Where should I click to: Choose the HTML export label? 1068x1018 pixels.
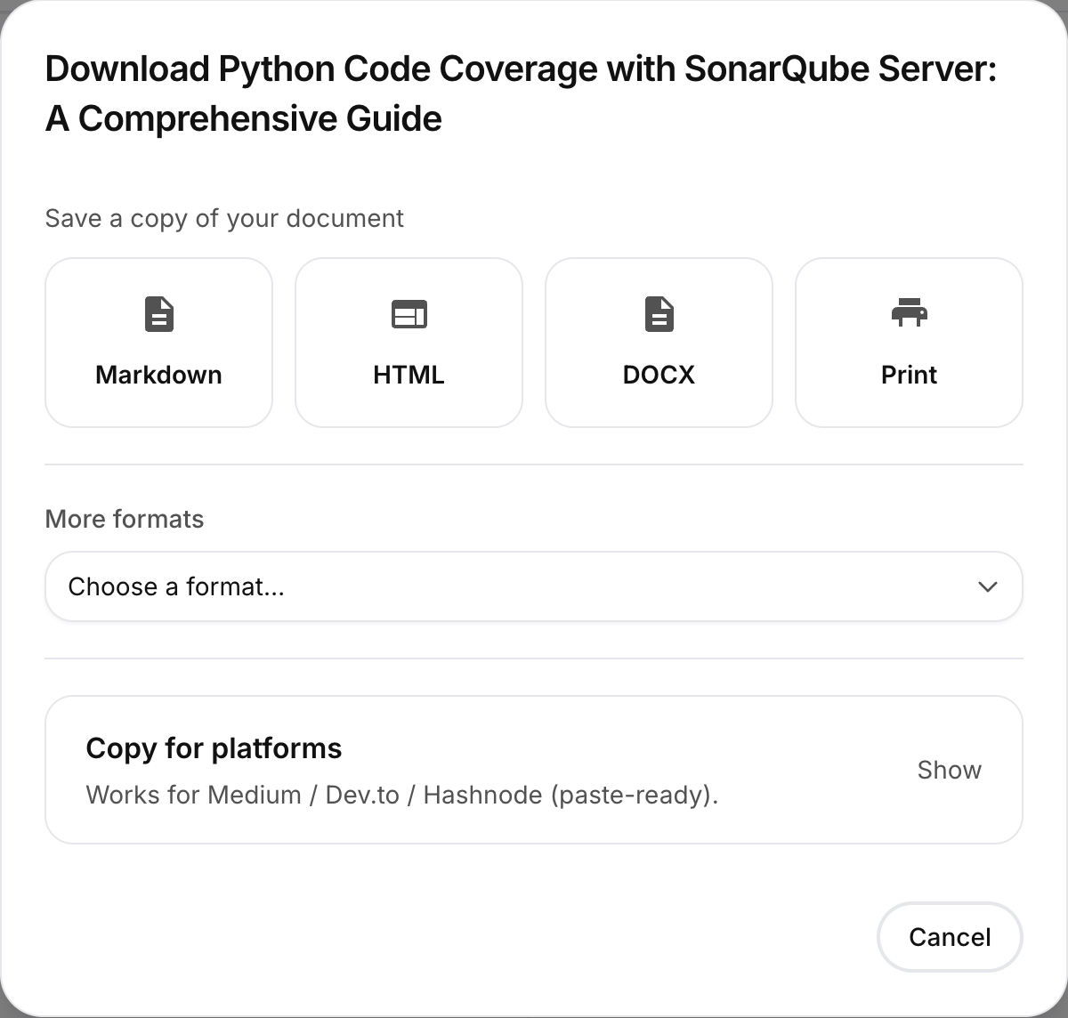(409, 375)
